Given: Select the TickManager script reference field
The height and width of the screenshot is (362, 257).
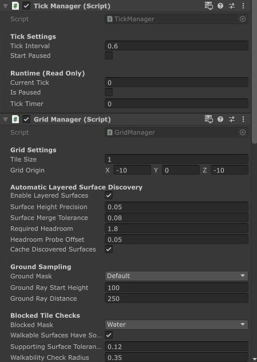Looking at the screenshot, I should (x=176, y=19).
